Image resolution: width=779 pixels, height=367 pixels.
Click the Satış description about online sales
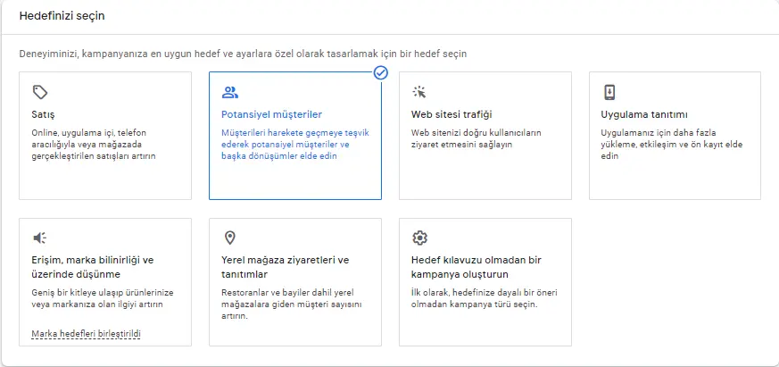click(x=94, y=145)
